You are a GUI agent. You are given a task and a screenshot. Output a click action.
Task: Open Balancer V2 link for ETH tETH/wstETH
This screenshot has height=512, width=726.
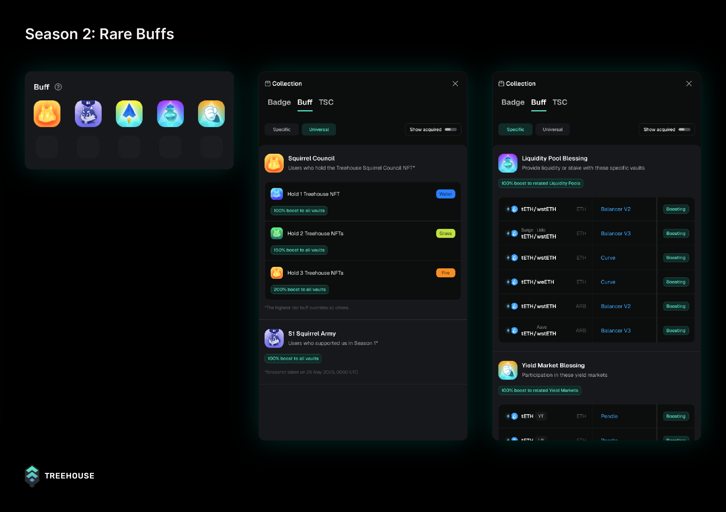(x=616, y=209)
